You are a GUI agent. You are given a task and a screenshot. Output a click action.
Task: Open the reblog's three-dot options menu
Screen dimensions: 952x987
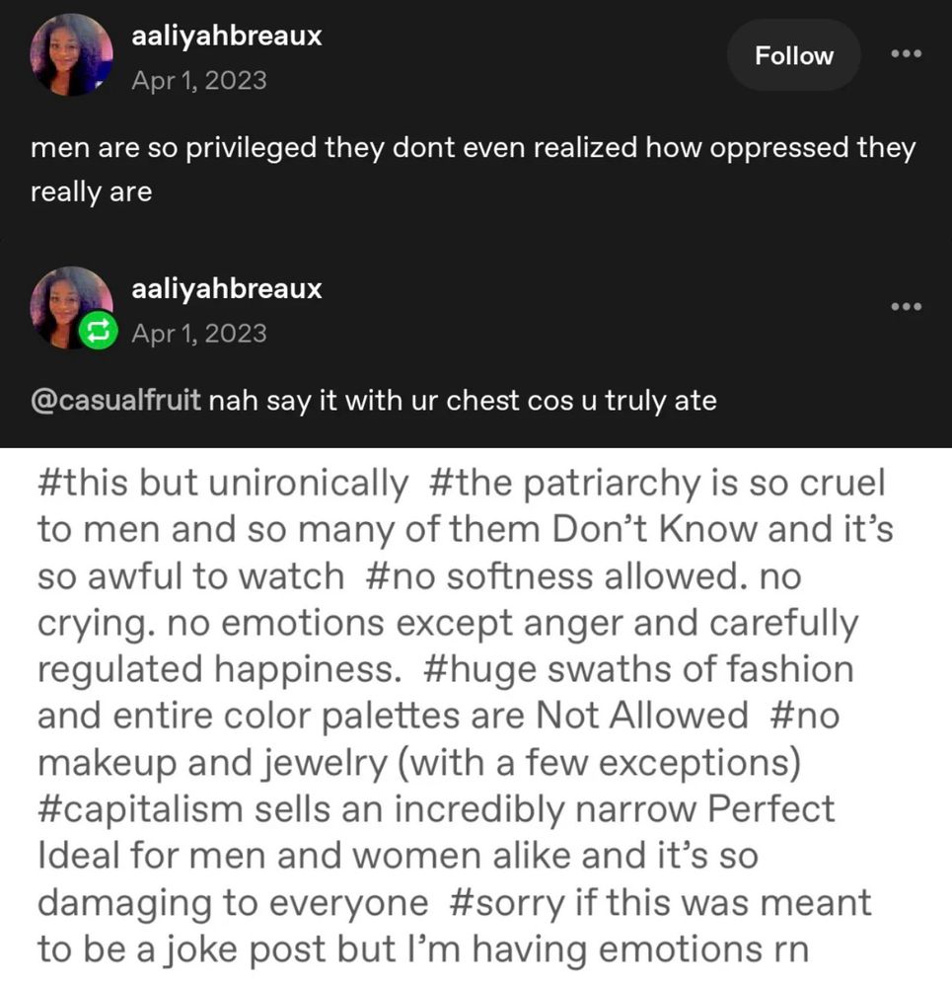point(905,307)
